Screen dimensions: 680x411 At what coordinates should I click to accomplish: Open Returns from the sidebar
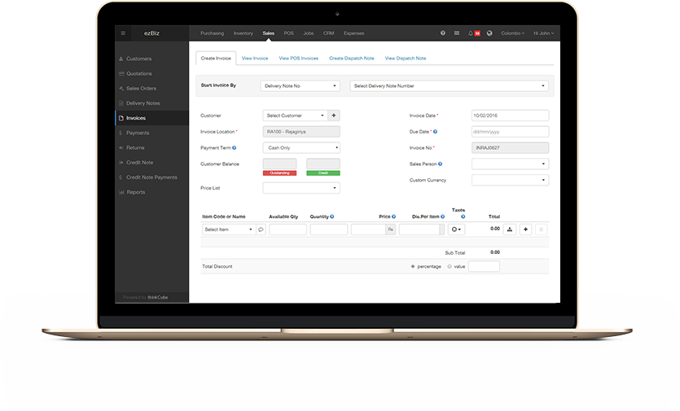(x=151, y=147)
